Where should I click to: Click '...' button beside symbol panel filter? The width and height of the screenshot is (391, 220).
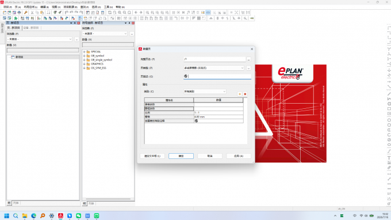[132, 34]
